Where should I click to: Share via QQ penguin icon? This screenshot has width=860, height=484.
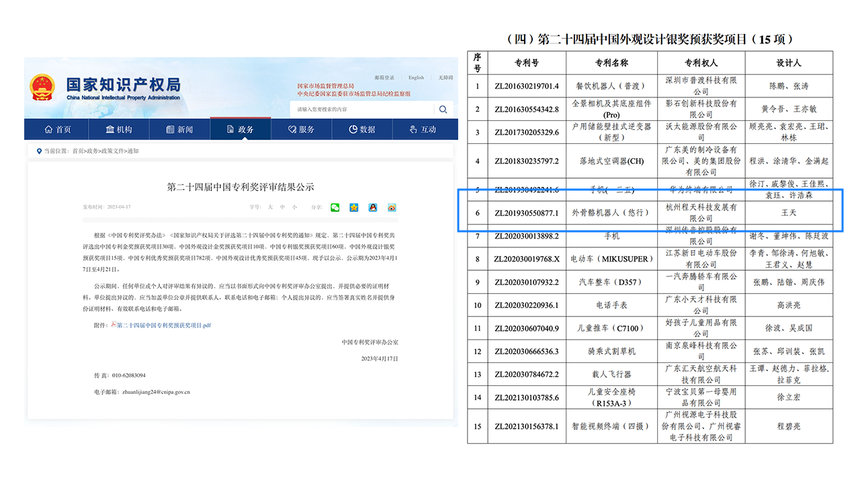[x=372, y=207]
